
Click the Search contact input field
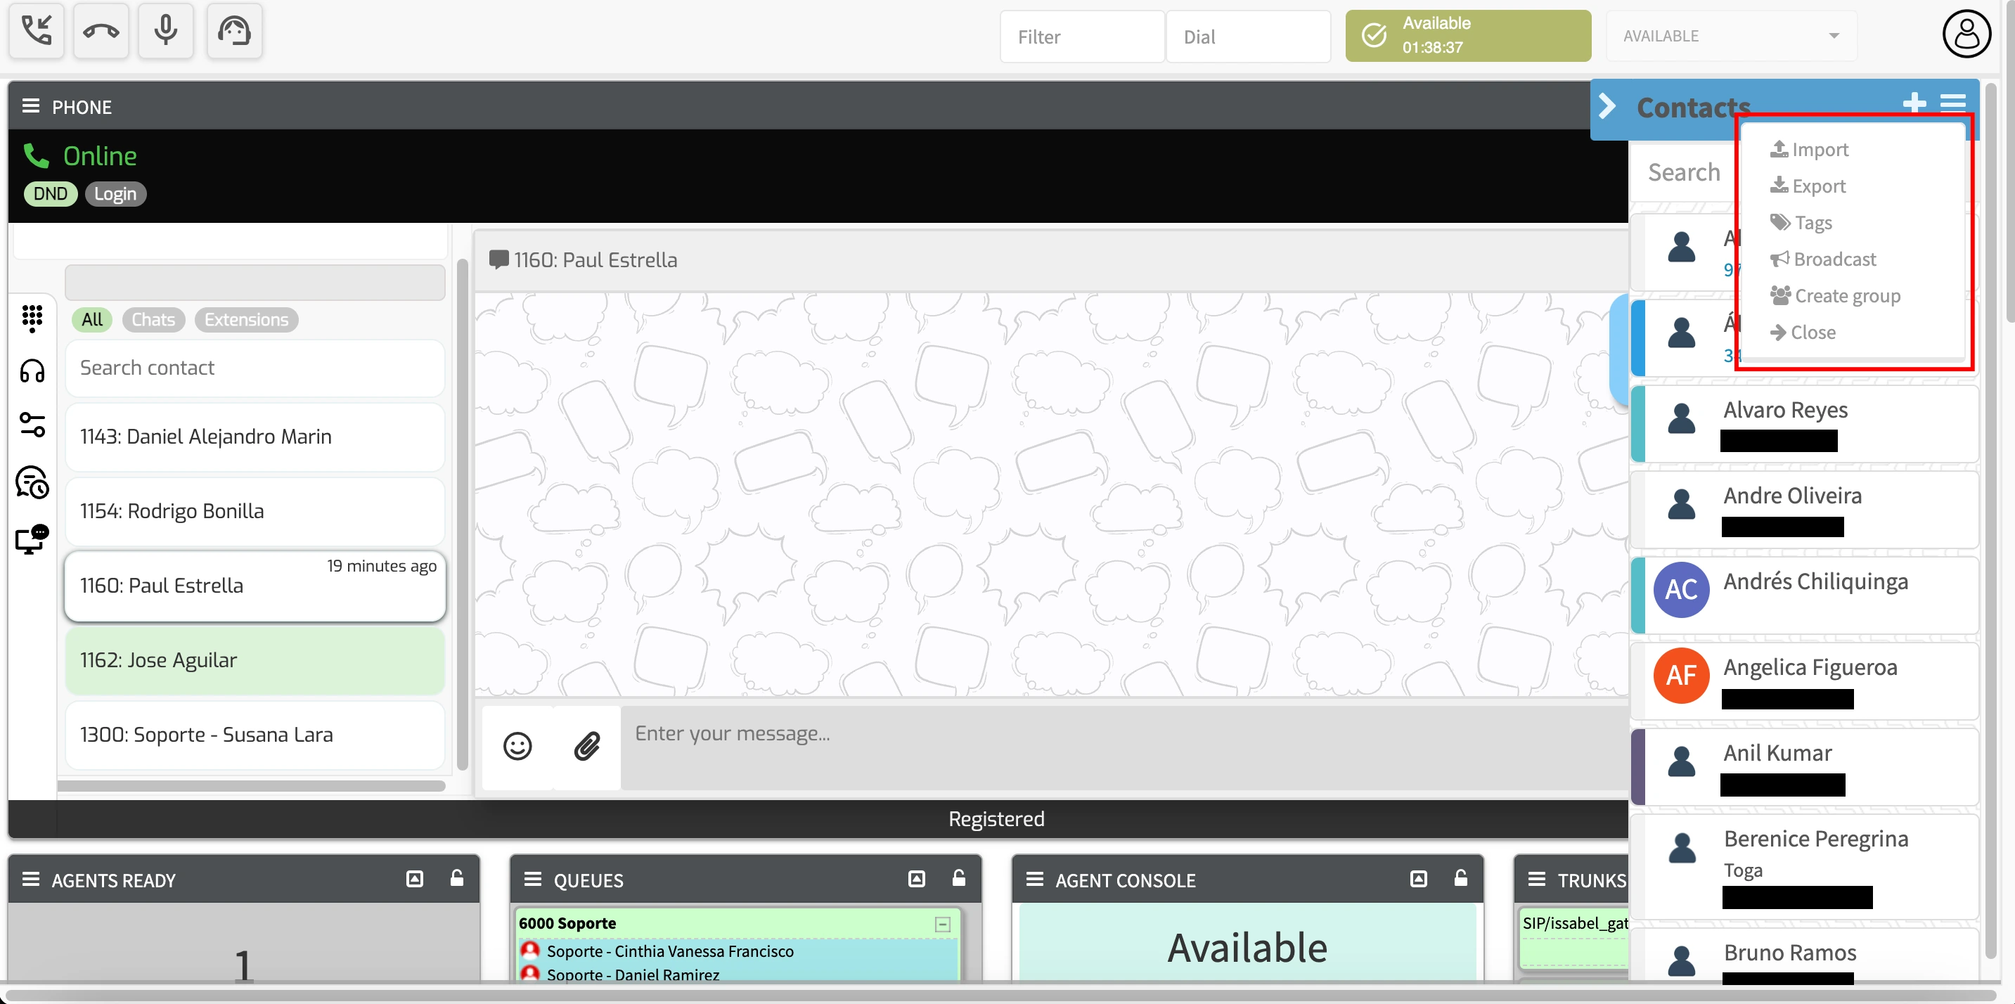pos(255,368)
